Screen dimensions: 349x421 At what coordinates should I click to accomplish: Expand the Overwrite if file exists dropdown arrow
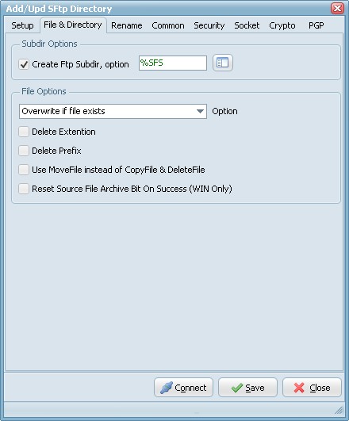point(200,111)
